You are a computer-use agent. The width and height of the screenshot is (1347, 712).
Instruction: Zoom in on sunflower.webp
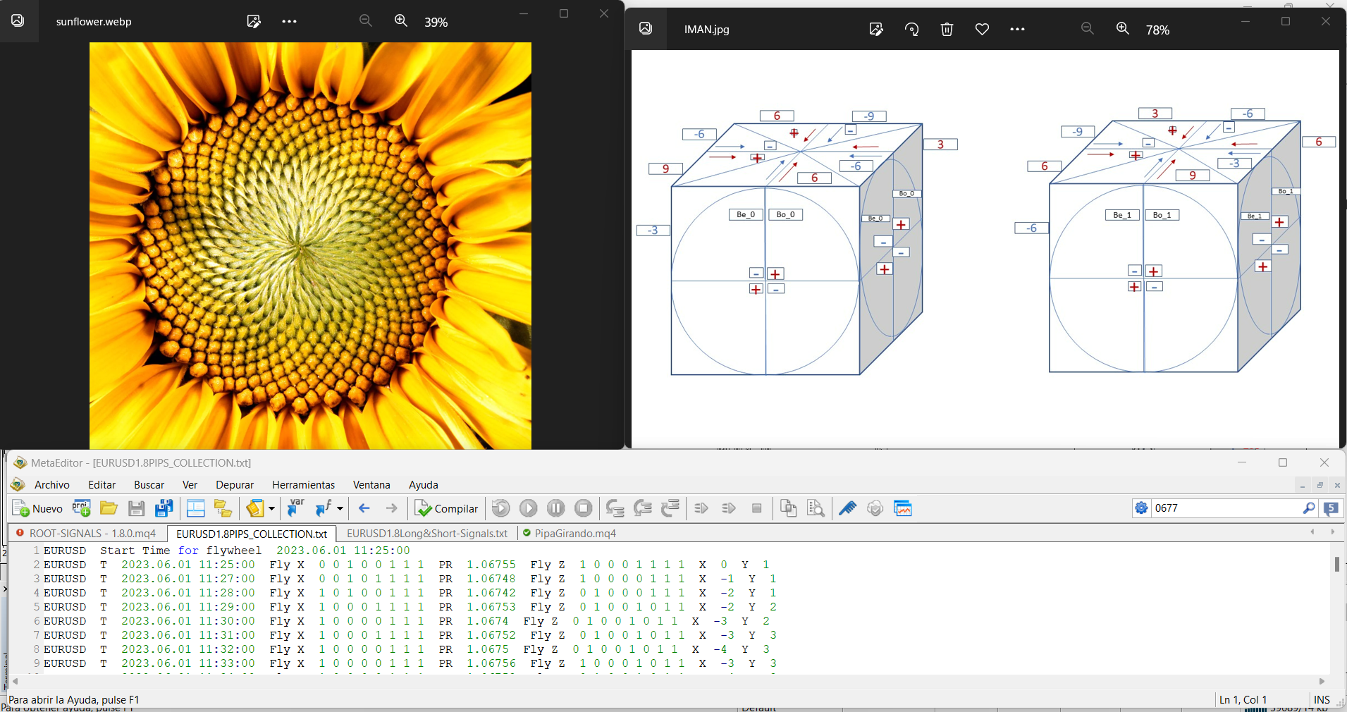(401, 21)
